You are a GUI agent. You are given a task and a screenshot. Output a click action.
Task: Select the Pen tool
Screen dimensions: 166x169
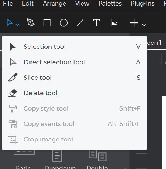(30, 22)
